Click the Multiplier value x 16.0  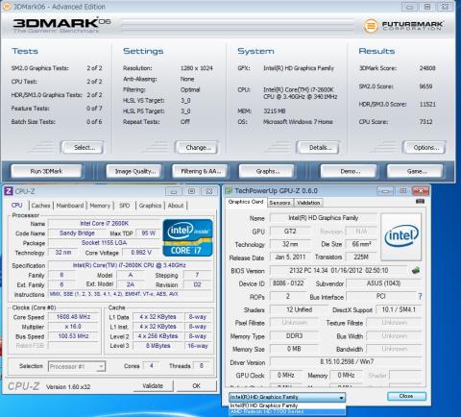[x=73, y=327]
